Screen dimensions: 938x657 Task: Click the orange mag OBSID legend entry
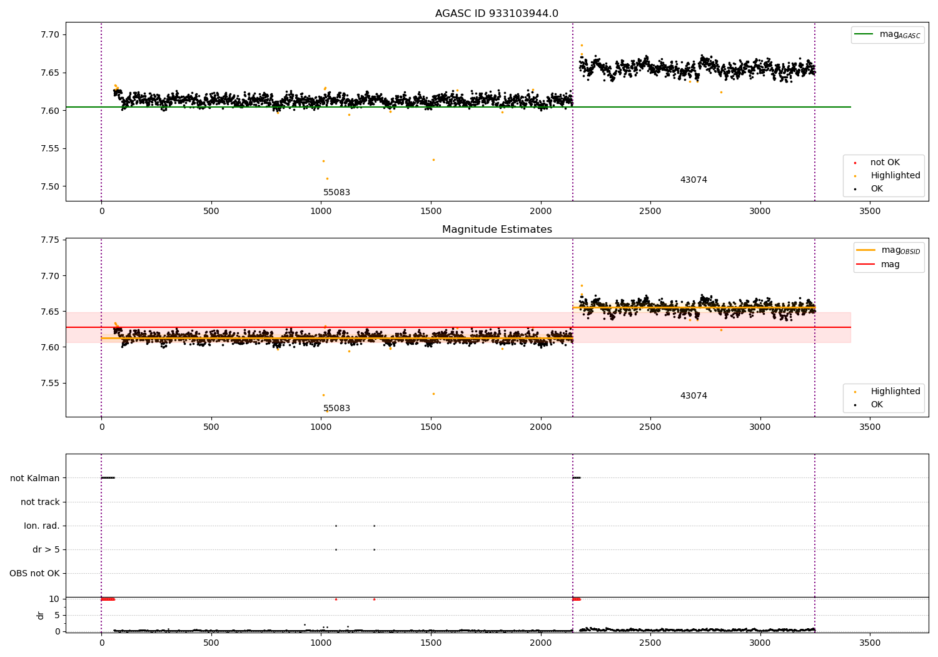pos(888,250)
